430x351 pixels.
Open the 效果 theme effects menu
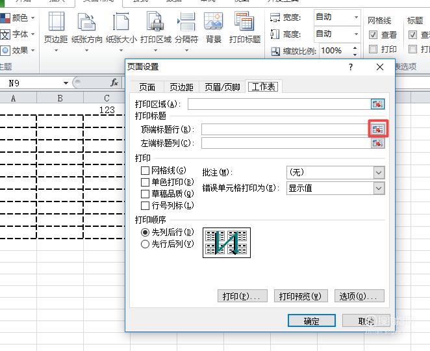(18, 51)
